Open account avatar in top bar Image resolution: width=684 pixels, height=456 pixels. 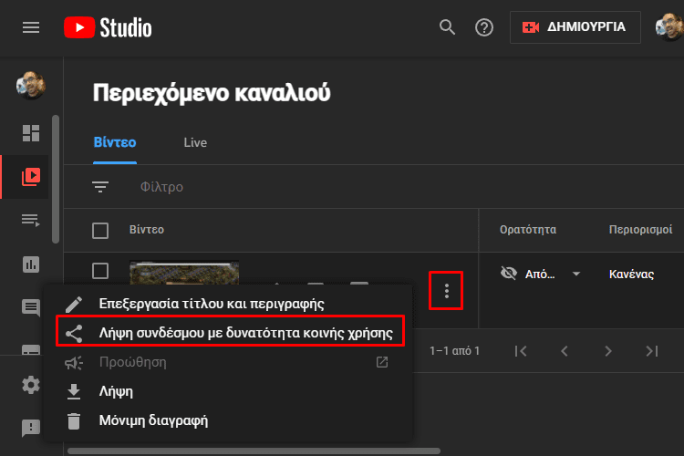(669, 27)
